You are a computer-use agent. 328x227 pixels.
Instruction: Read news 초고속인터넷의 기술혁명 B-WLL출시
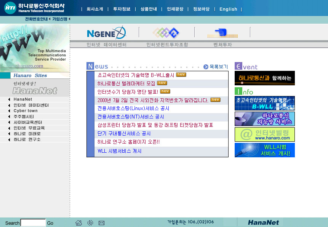click(136, 75)
